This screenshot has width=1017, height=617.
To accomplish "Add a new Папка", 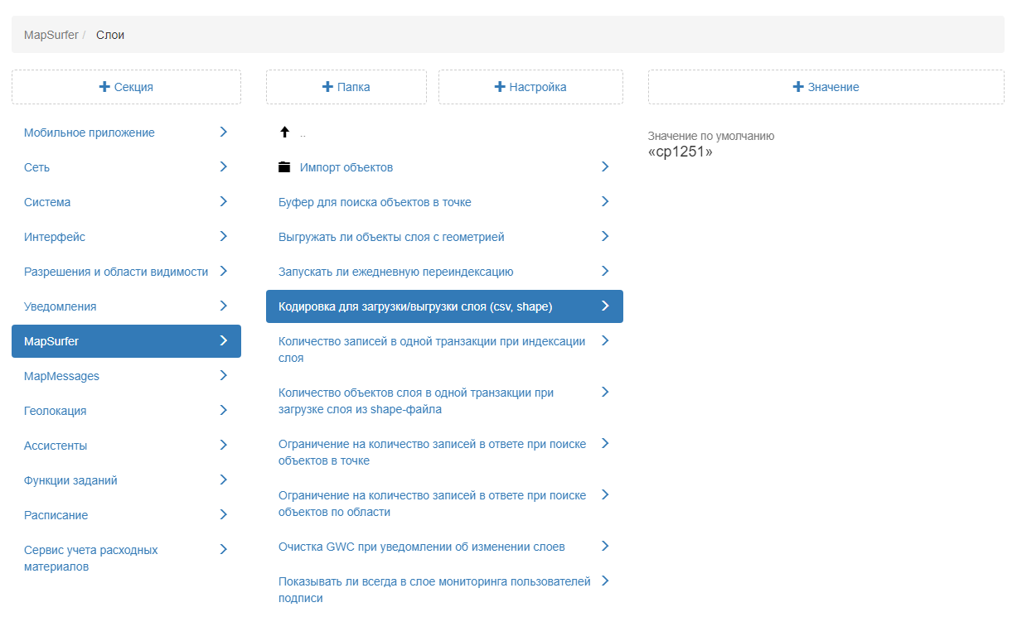I will click(x=346, y=87).
